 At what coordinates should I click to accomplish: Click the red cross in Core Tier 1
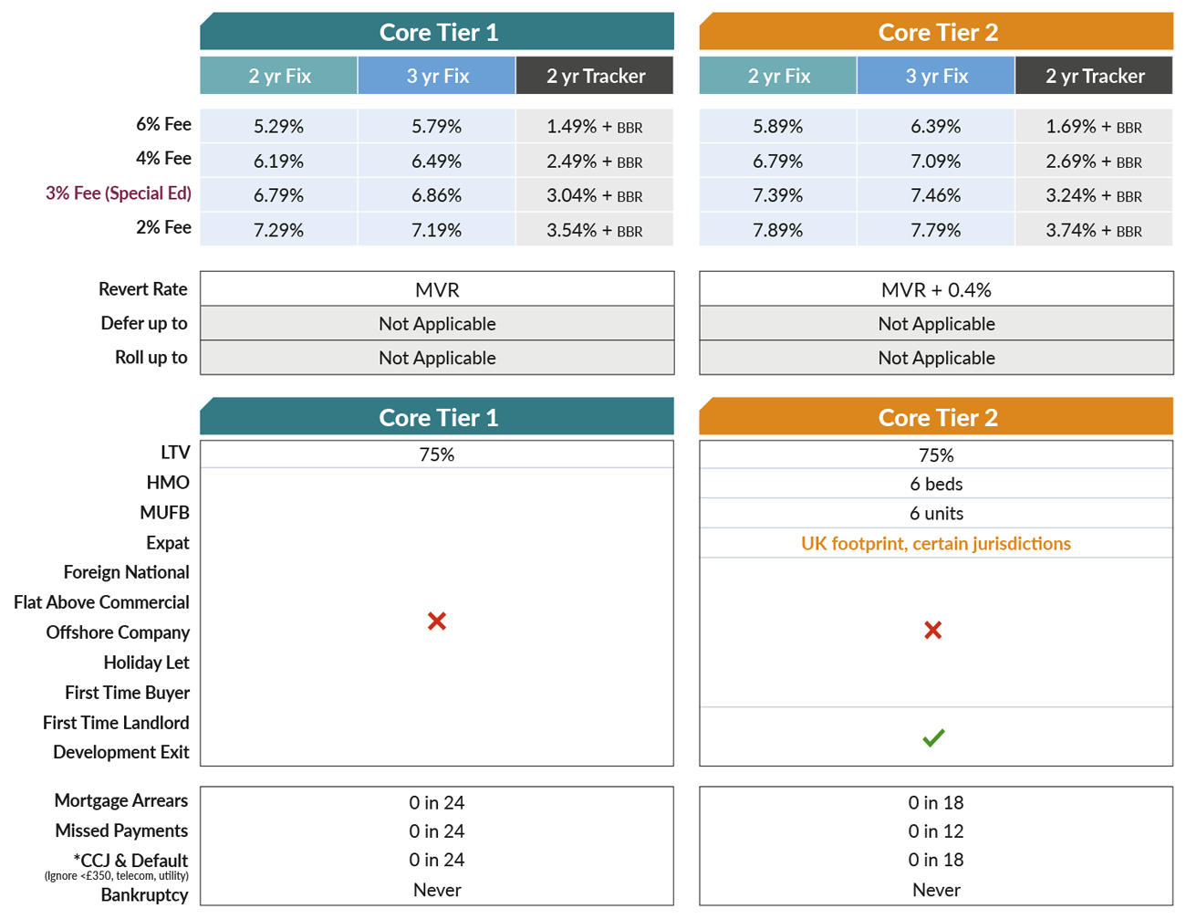(x=437, y=621)
